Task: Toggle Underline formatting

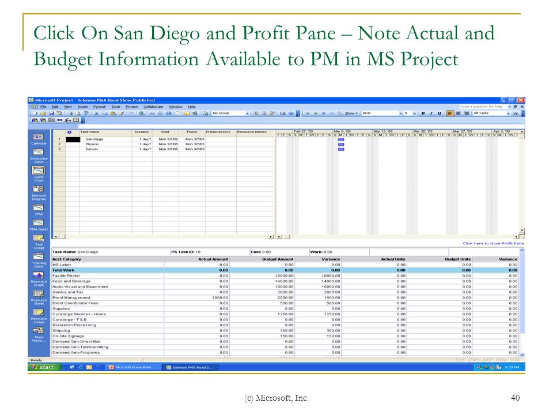Action: click(440, 114)
